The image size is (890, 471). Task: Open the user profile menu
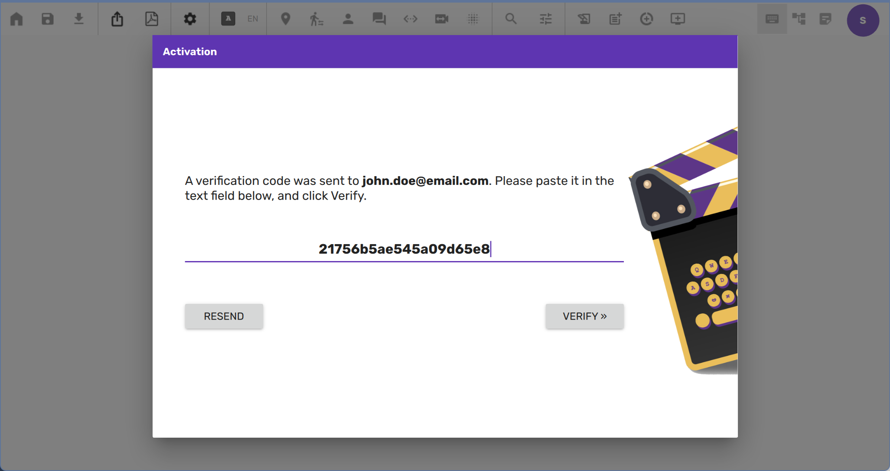pos(862,20)
